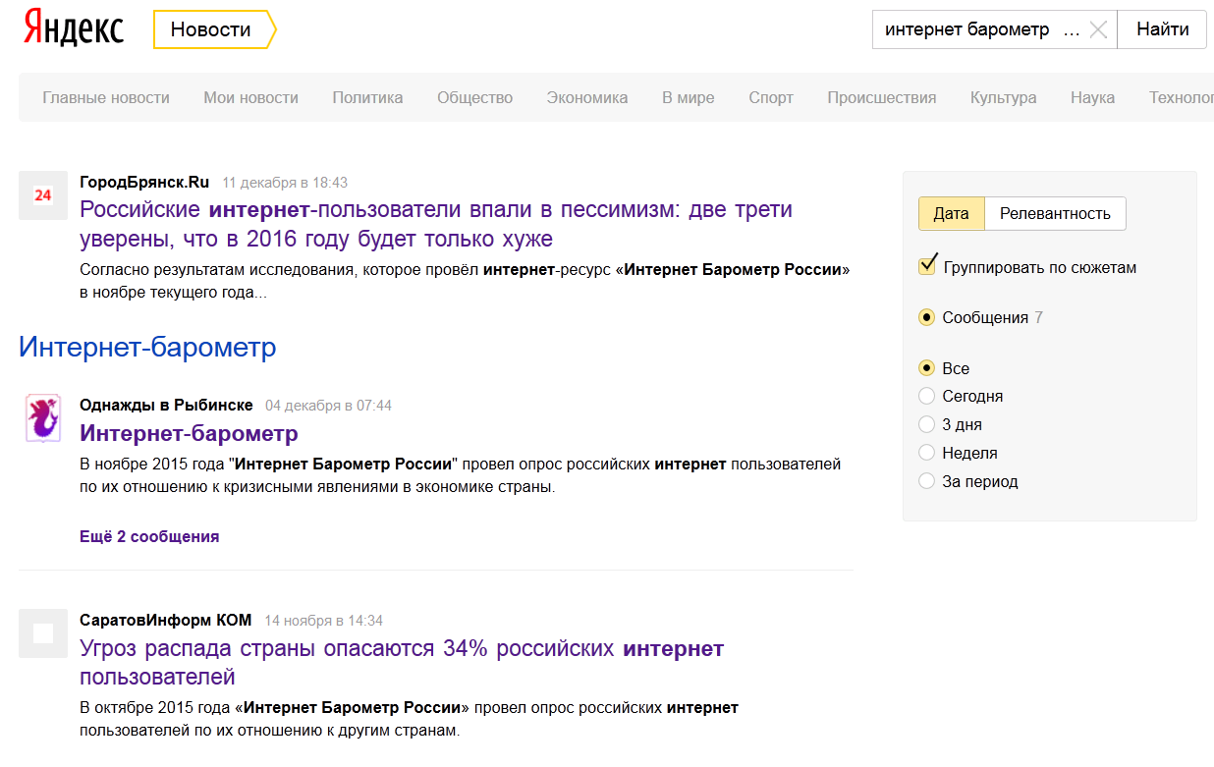Image resolution: width=1214 pixels, height=767 pixels.
Task: Select the Все time filter
Action: [926, 368]
